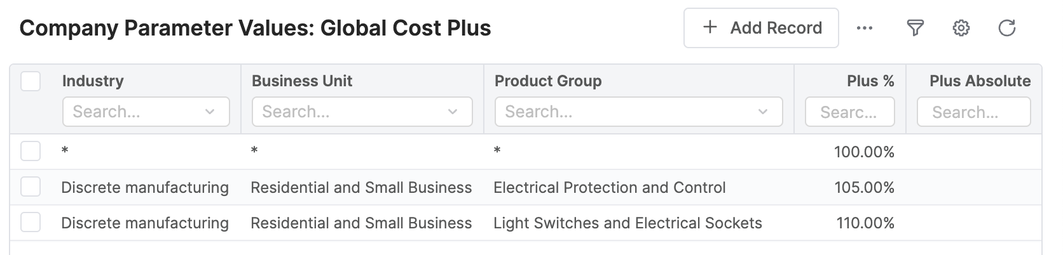Focus the Plus Absolute search field
The width and height of the screenshot is (1063, 255).
click(x=973, y=112)
